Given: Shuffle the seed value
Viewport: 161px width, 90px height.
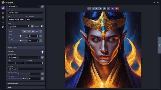Looking at the screenshot, I should coord(32,26).
